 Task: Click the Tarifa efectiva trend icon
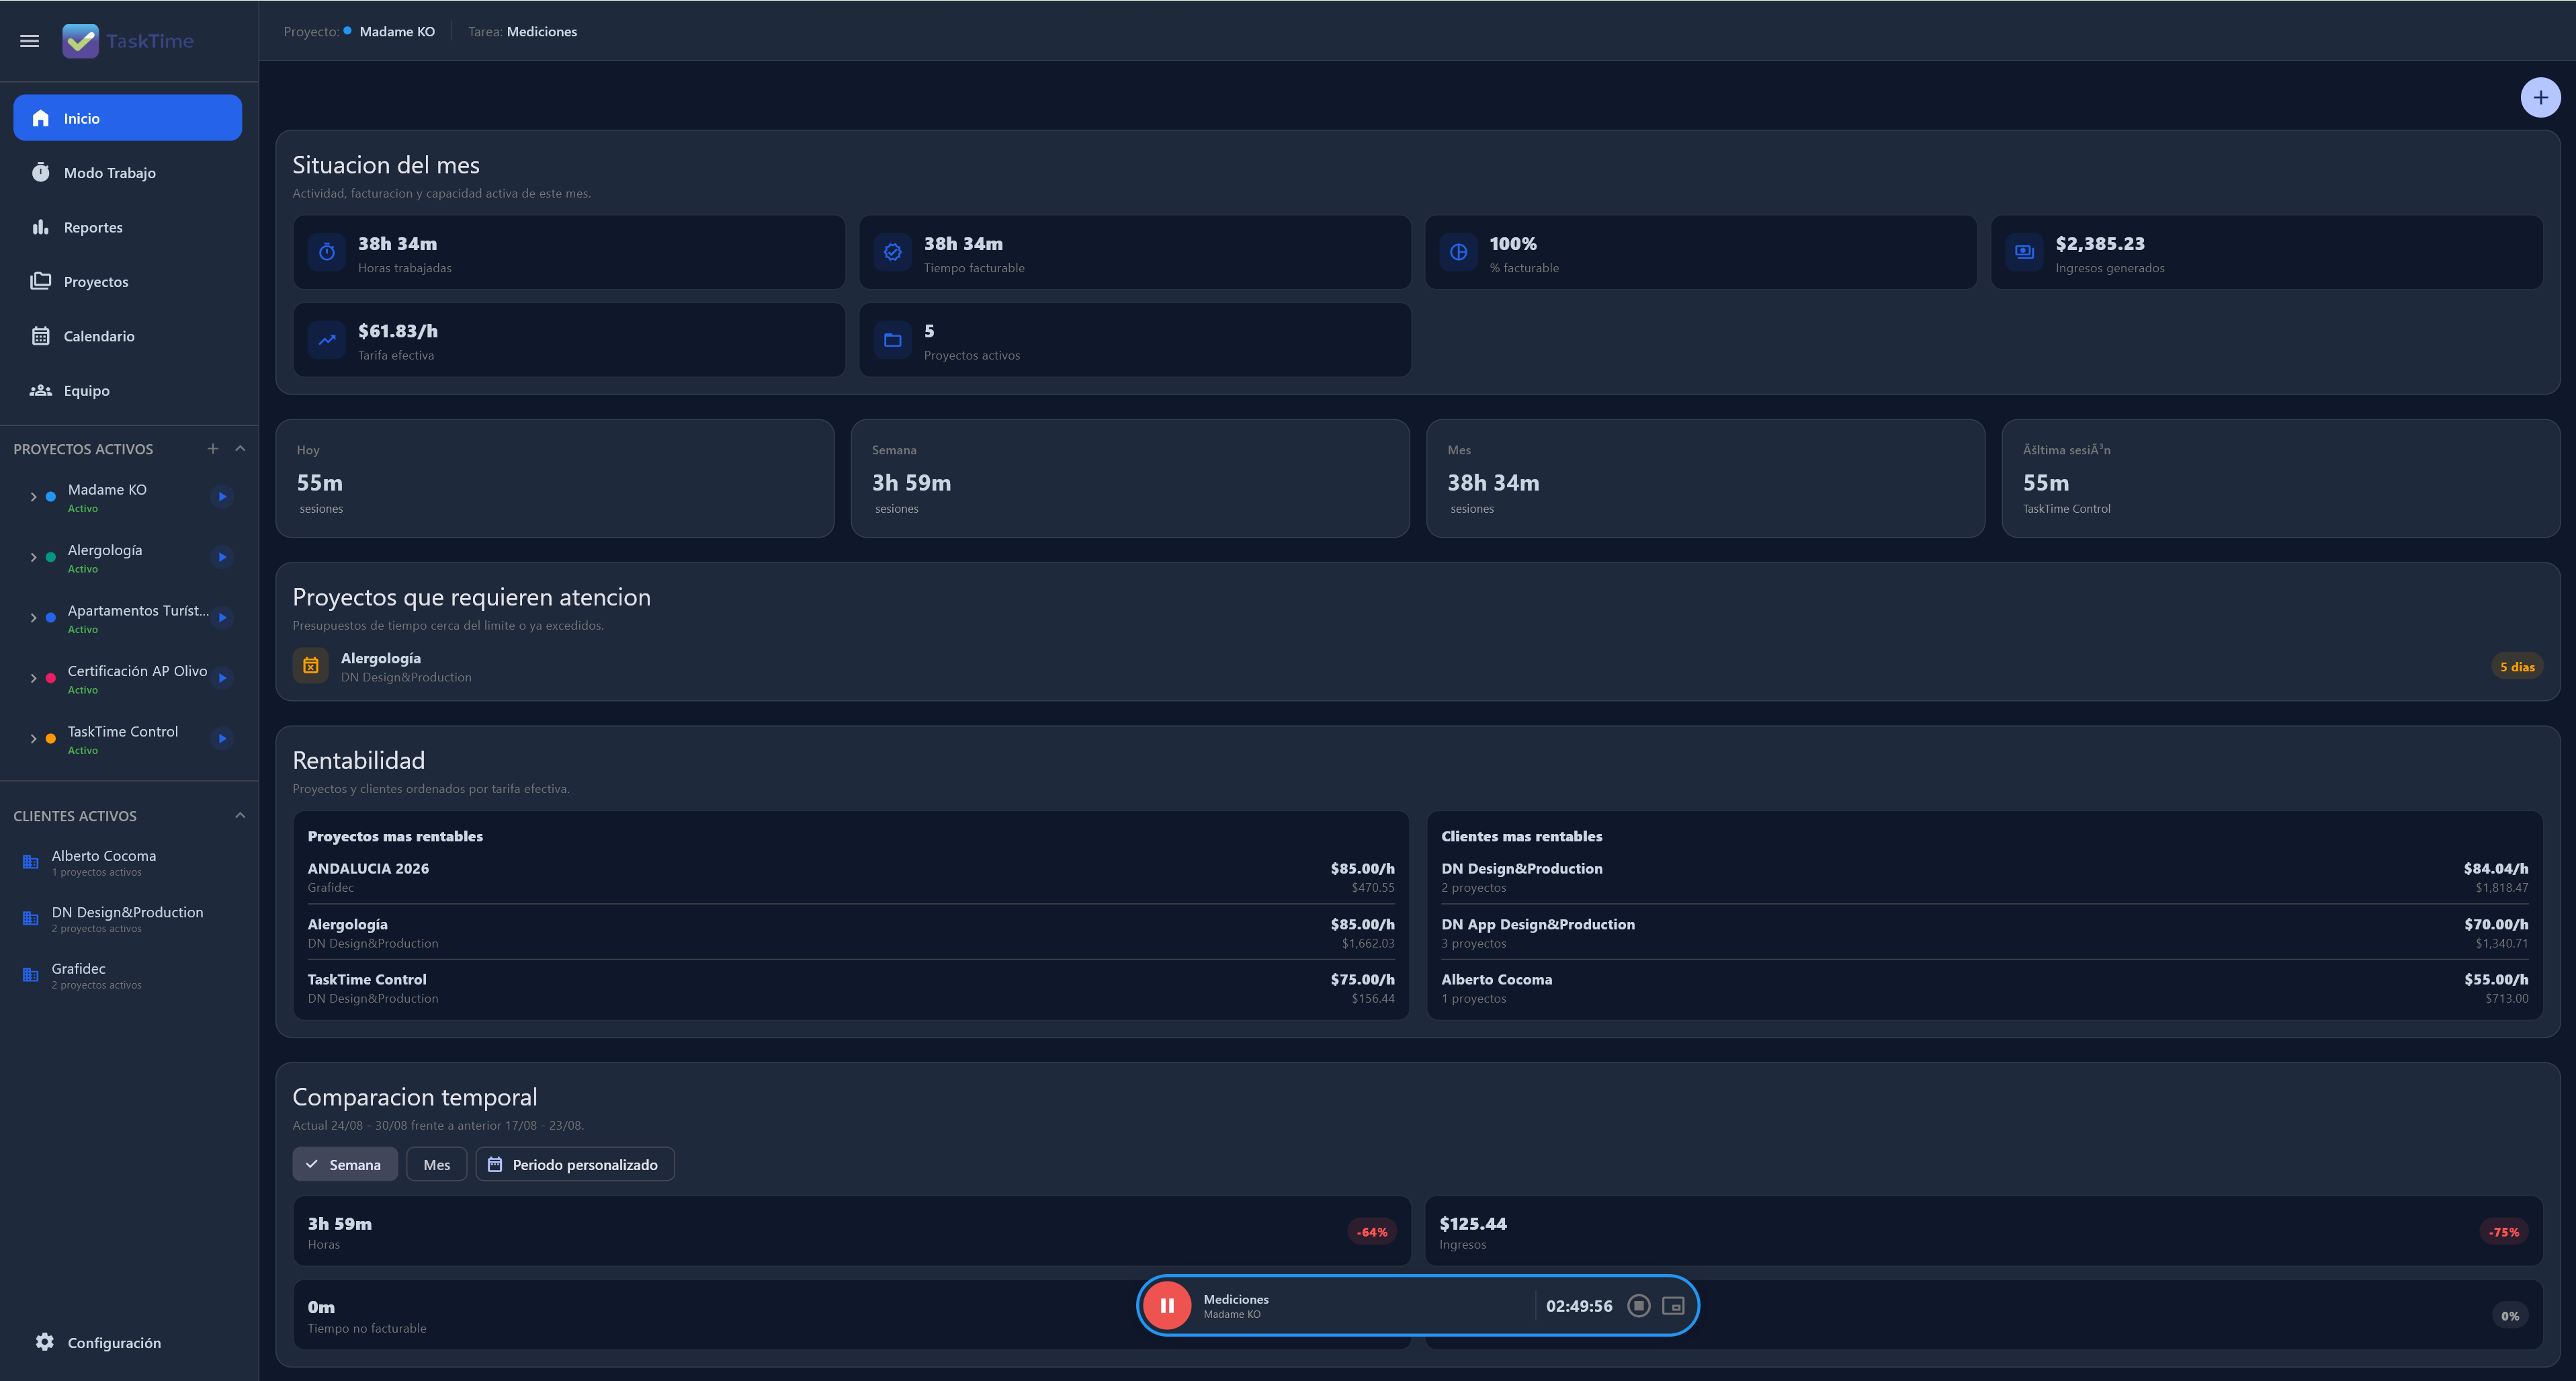point(327,340)
